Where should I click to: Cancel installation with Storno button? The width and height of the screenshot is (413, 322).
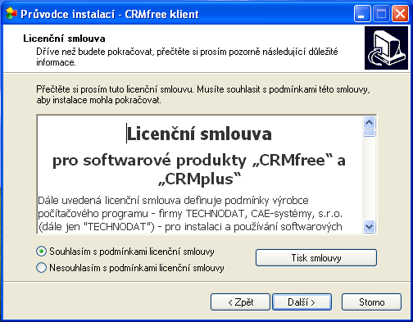[x=371, y=302]
